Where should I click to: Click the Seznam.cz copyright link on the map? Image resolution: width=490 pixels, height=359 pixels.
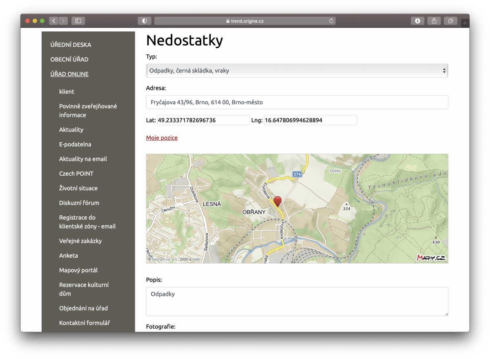(160, 258)
